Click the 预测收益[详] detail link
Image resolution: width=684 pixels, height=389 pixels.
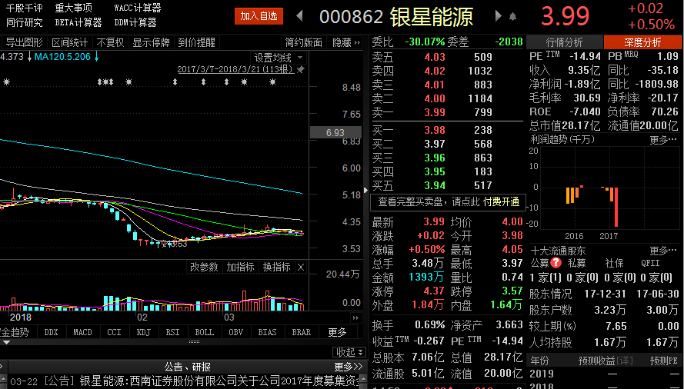[x=606, y=361]
